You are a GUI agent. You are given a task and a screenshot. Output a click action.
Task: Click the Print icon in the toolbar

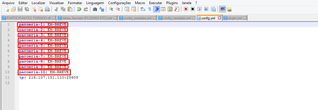47,9
